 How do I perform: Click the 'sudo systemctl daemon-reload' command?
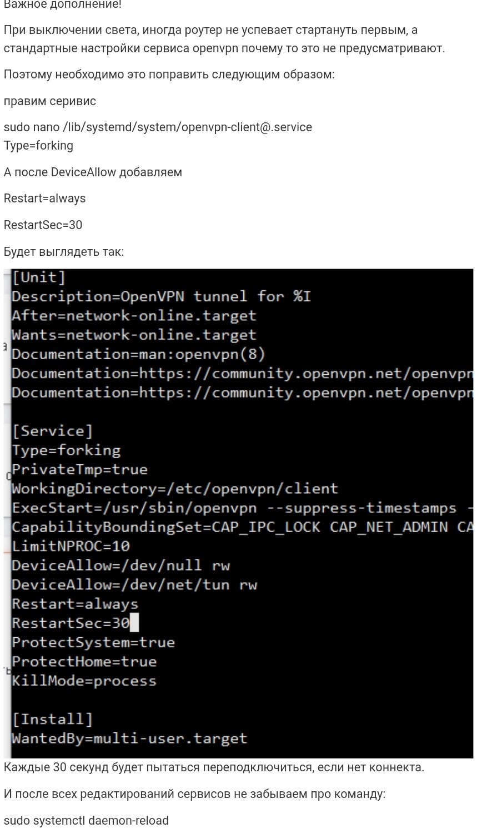coord(86,821)
